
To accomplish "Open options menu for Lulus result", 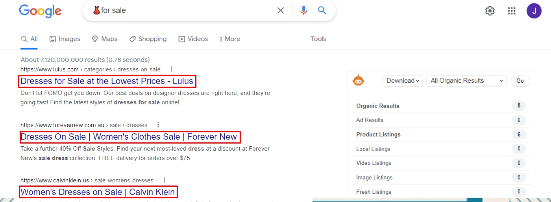I will click(x=171, y=69).
